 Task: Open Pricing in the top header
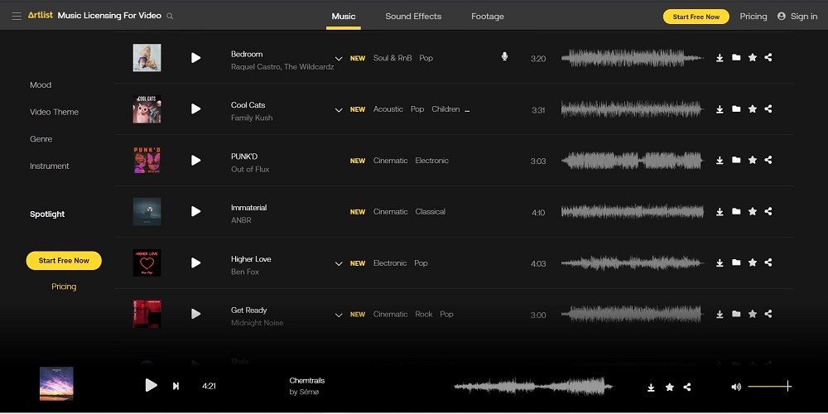(753, 17)
